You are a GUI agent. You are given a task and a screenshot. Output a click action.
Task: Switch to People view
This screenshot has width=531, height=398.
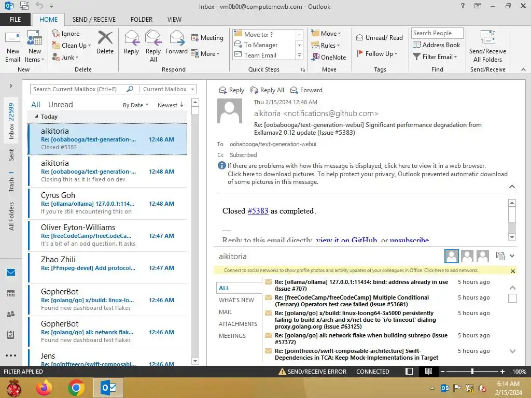[x=11, y=314]
